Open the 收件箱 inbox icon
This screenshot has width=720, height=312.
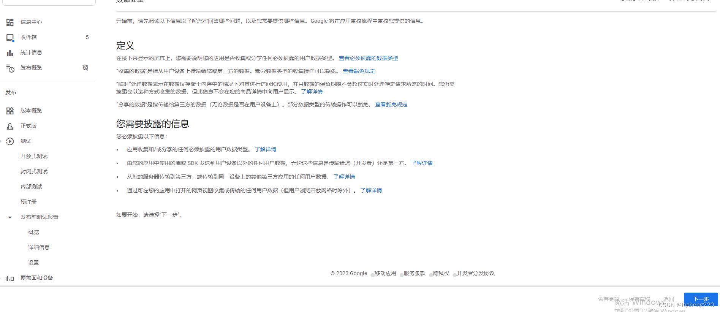click(x=10, y=37)
